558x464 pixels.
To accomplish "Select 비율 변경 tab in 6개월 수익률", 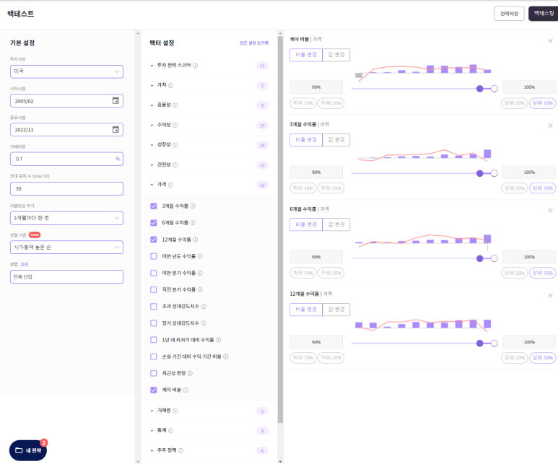I will [x=306, y=224].
